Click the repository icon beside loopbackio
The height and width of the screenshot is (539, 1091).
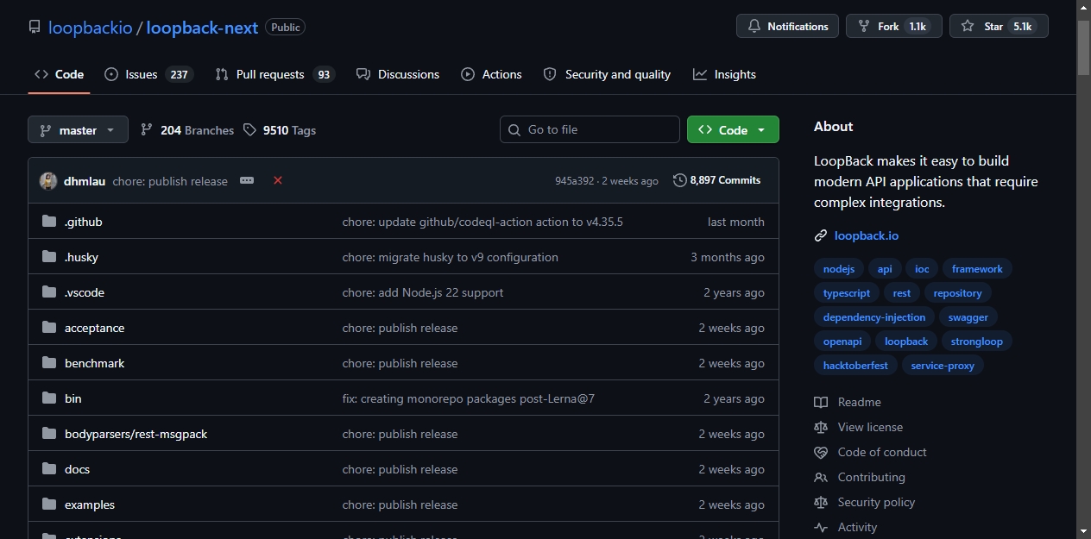coord(35,27)
